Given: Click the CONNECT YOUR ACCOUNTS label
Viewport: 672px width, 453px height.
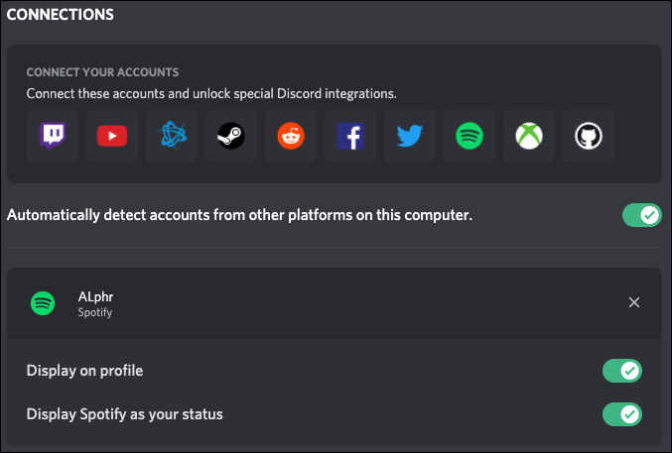Looking at the screenshot, I should pos(102,72).
